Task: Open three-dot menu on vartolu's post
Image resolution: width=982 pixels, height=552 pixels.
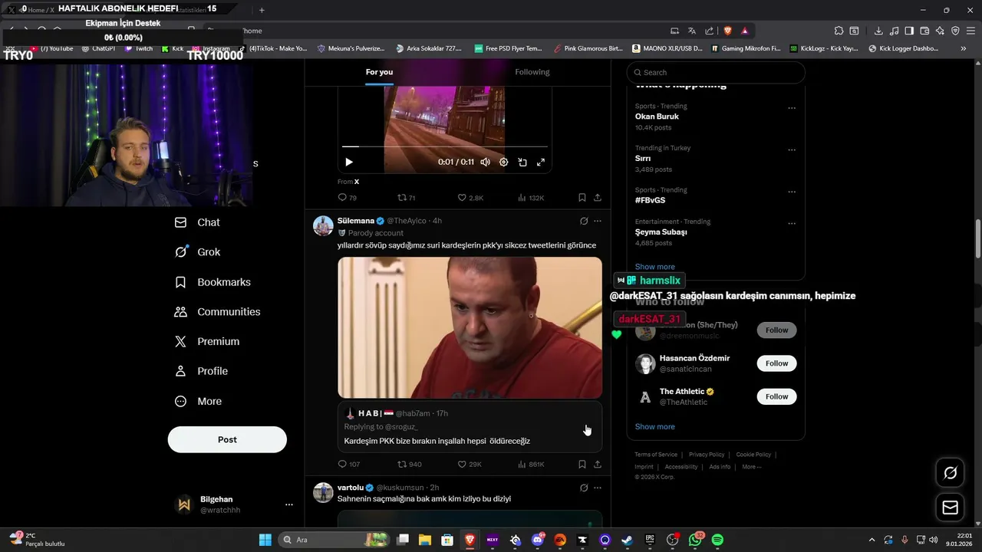Action: coord(598,488)
